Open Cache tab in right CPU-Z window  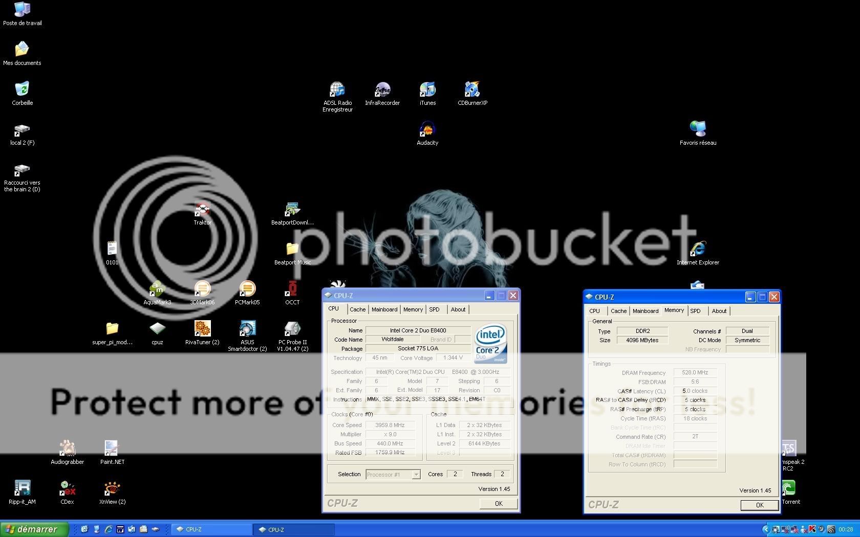(x=618, y=311)
